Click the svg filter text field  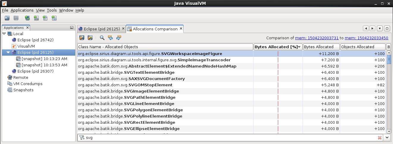231,138
